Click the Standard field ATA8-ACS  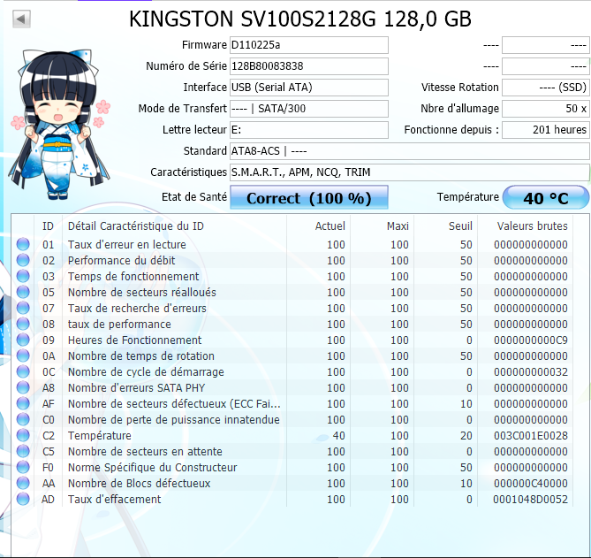(410, 151)
